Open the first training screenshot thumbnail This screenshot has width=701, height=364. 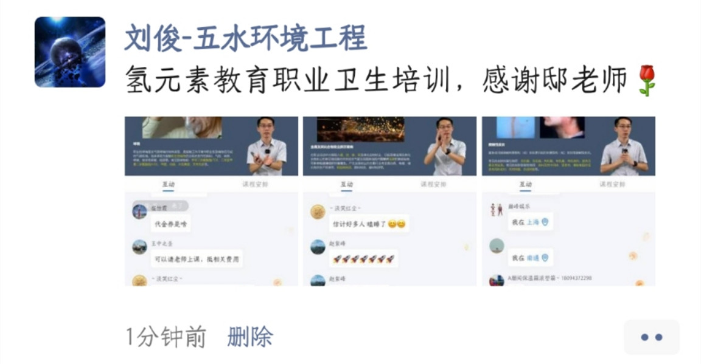click(211, 201)
